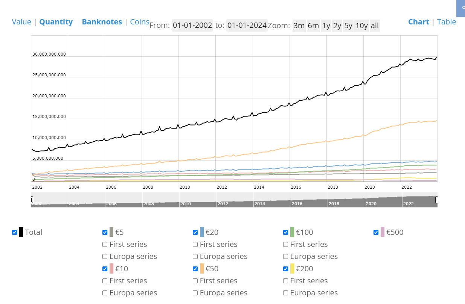Select the Quantity view link

point(56,22)
